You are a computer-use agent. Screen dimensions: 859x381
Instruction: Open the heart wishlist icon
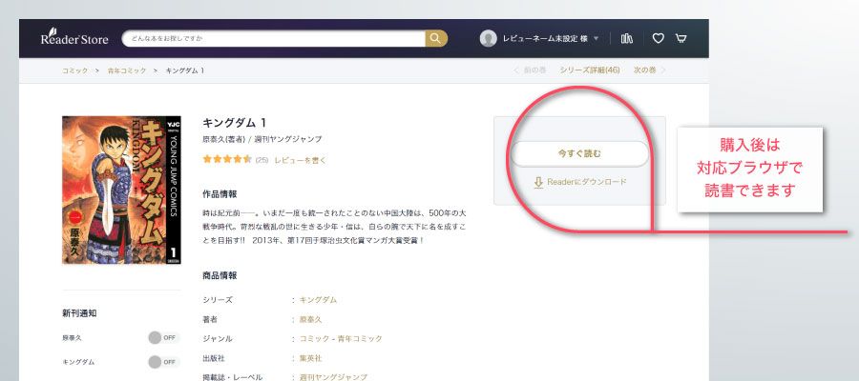tap(658, 38)
